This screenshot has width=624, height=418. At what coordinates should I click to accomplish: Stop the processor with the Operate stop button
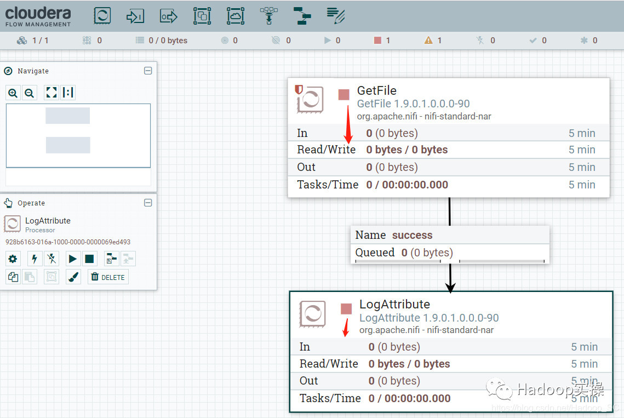click(x=89, y=259)
